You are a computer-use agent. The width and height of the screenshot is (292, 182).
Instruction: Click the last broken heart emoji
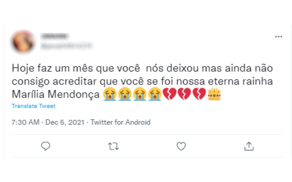pyautogui.click(x=199, y=95)
